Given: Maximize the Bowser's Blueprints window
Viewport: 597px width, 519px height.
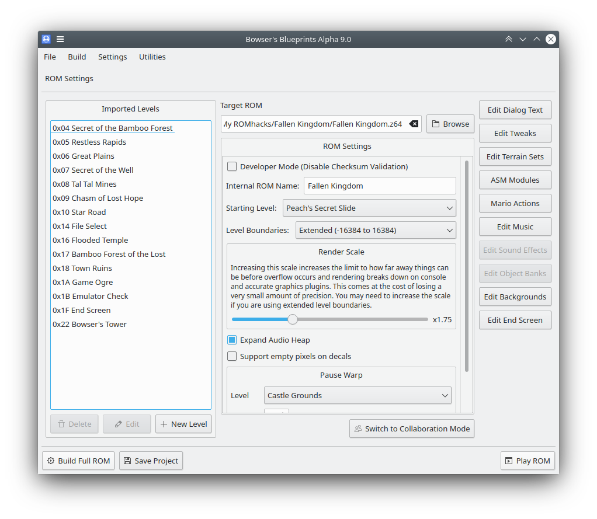Looking at the screenshot, I should (x=537, y=39).
